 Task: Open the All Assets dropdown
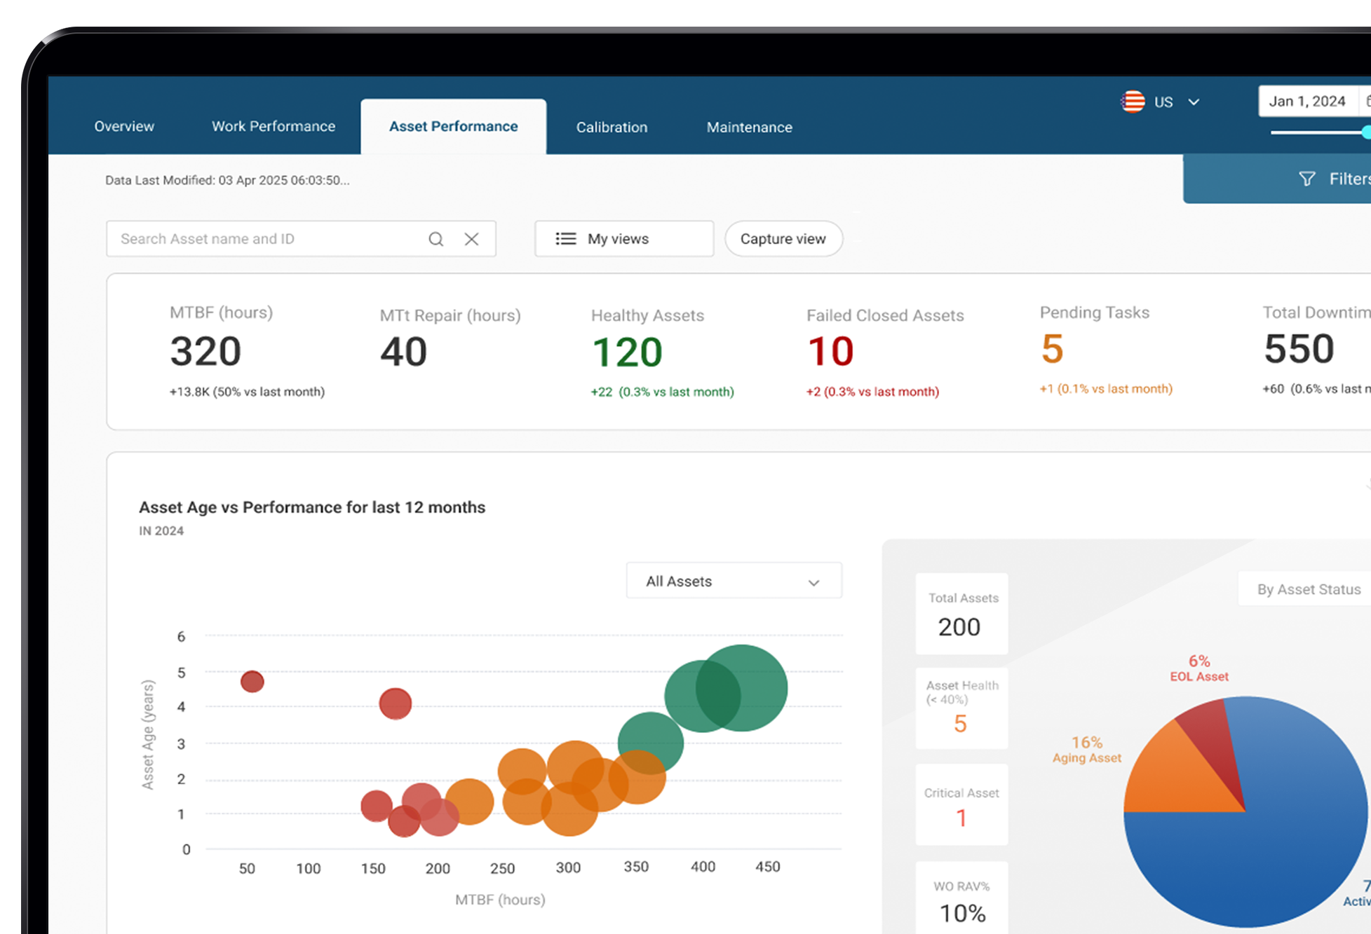734,581
